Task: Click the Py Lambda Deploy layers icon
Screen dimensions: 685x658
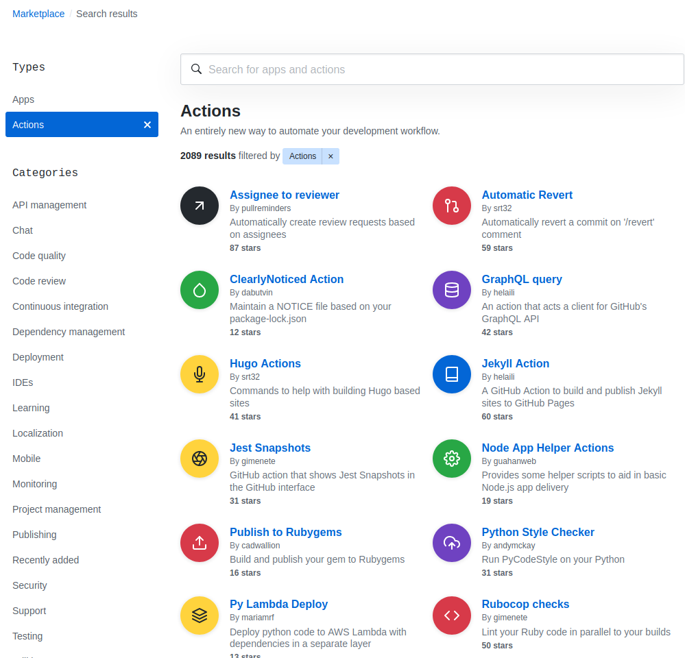Action: [x=199, y=615]
